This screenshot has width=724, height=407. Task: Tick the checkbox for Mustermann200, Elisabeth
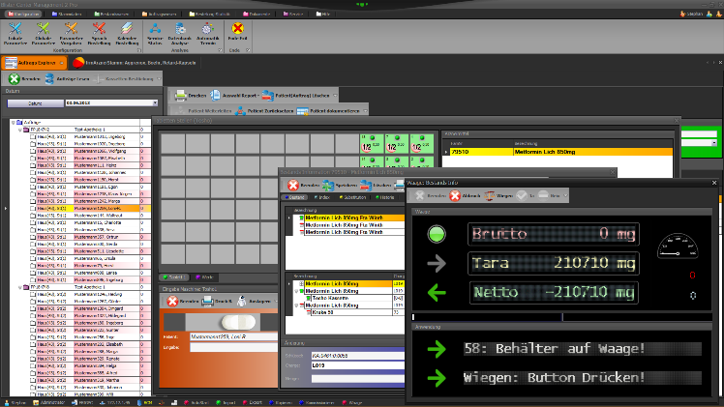click(x=33, y=344)
